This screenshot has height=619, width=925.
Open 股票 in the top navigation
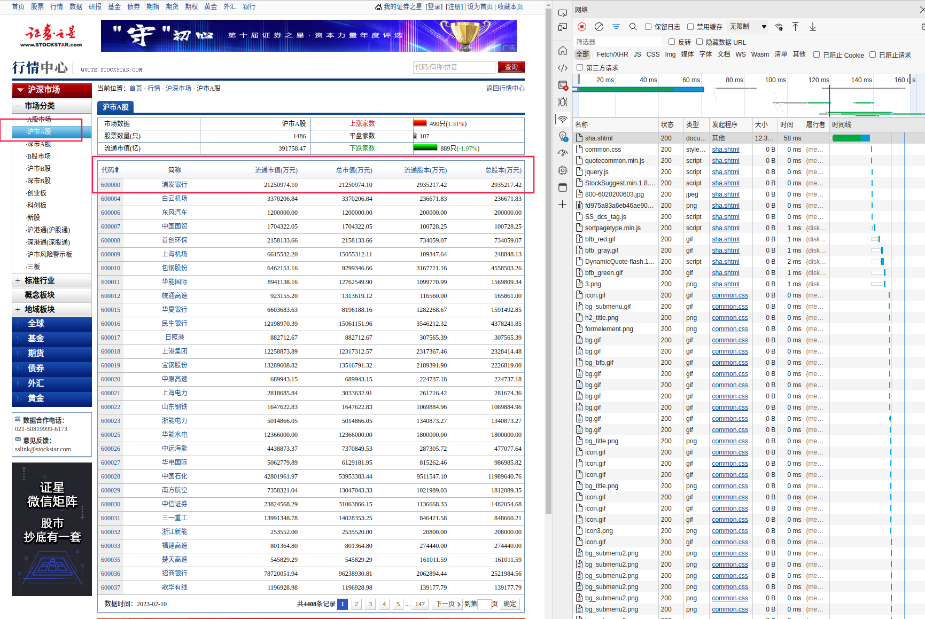(37, 7)
